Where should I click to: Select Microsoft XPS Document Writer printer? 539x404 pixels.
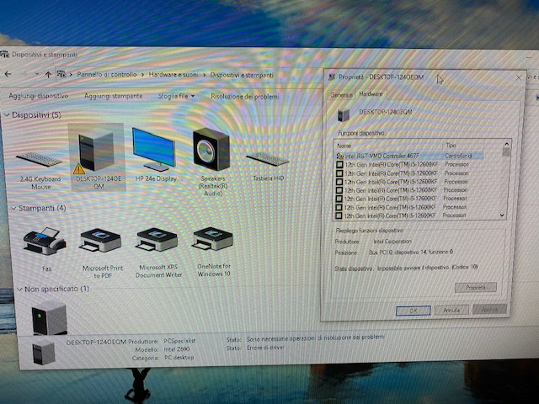click(158, 252)
